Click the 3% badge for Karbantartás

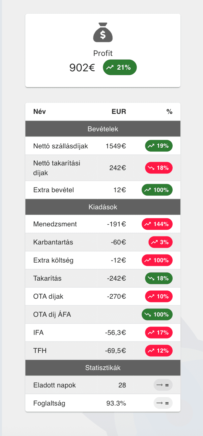pos(160,242)
